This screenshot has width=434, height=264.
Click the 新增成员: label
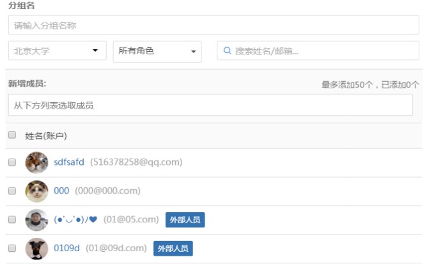(x=27, y=83)
